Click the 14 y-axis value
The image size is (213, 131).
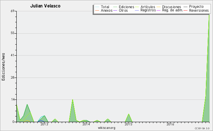pos(12,99)
